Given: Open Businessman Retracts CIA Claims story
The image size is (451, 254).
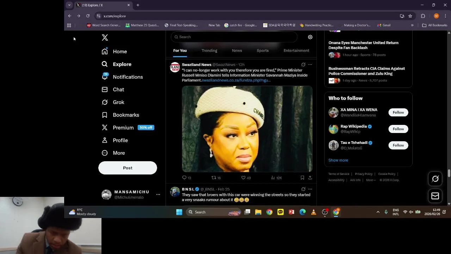Looking at the screenshot, I should (x=366, y=71).
